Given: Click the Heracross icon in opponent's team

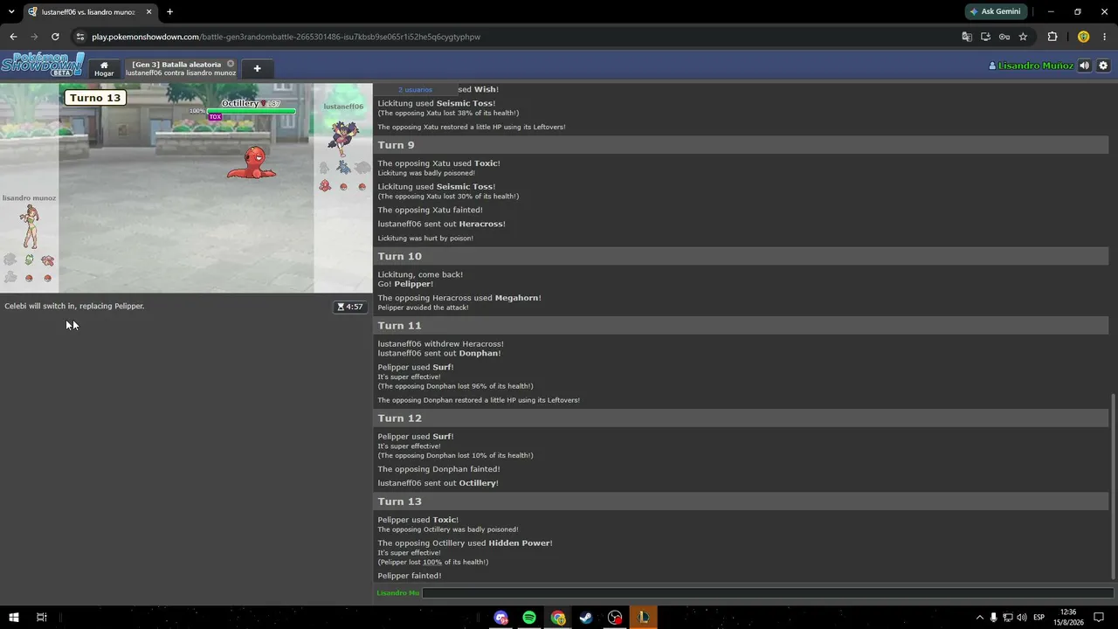Looking at the screenshot, I should click(x=343, y=167).
